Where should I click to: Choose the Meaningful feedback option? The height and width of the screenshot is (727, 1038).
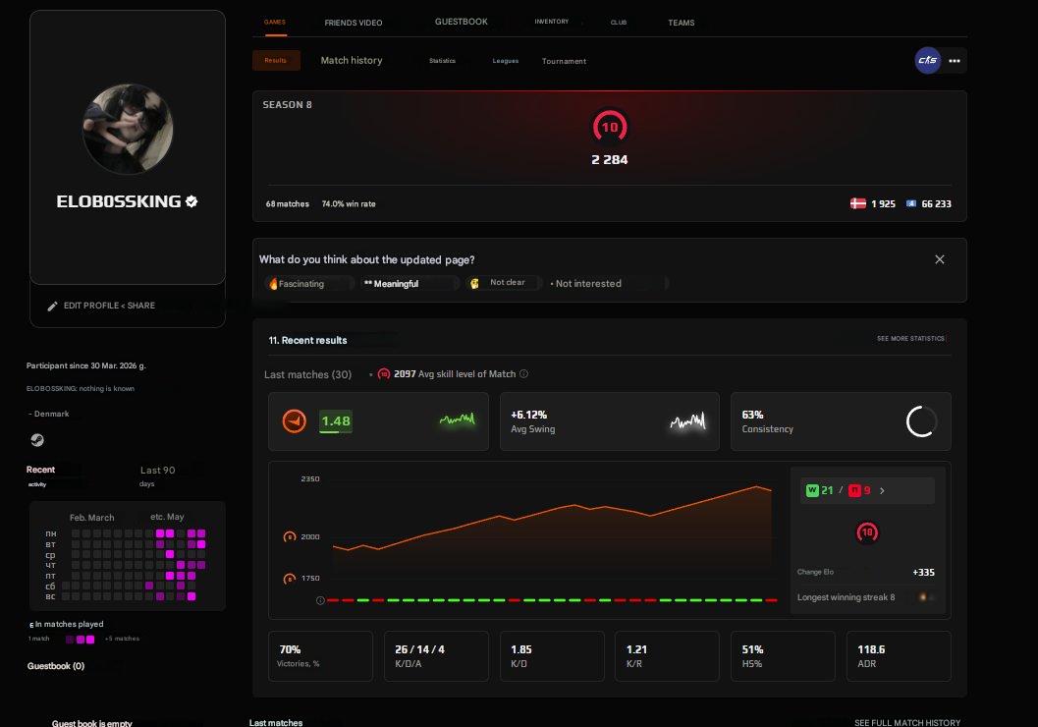point(409,283)
